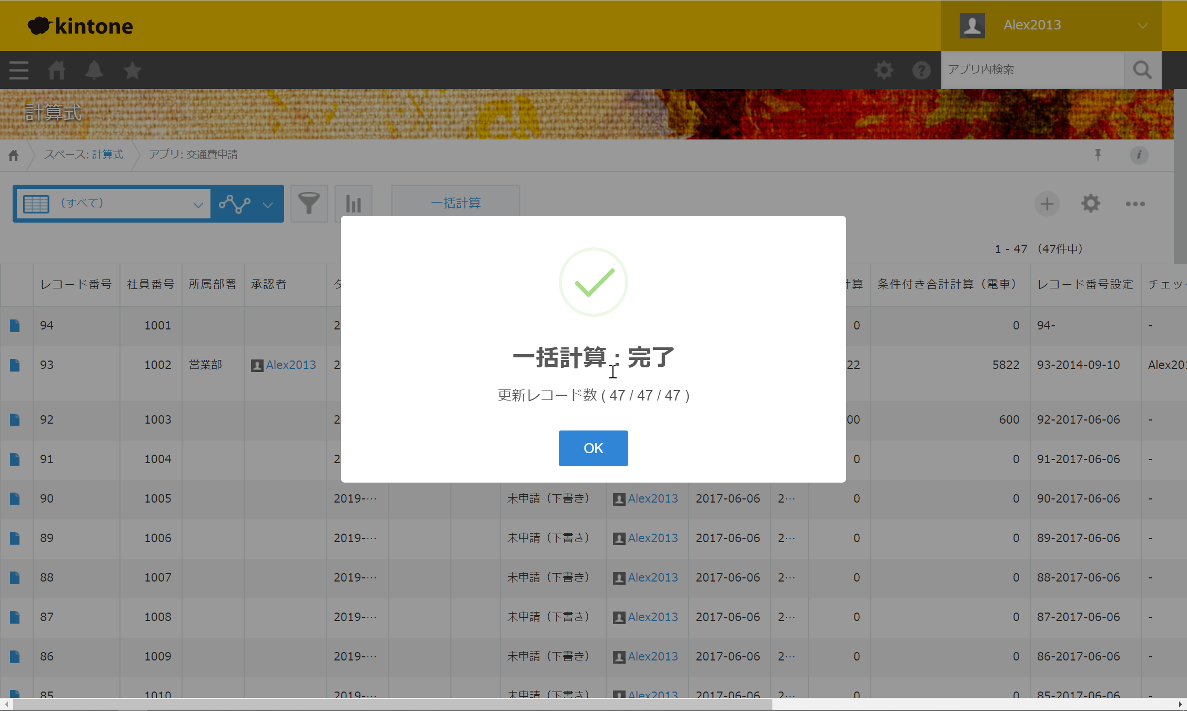Go to the kintone home icon
The height and width of the screenshot is (711, 1187).
pyautogui.click(x=57, y=69)
